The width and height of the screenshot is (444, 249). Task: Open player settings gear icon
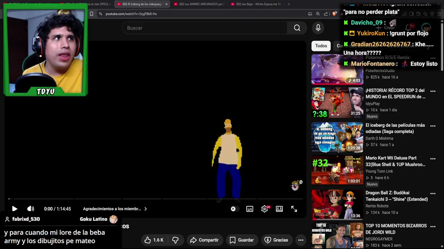pyautogui.click(x=265, y=209)
